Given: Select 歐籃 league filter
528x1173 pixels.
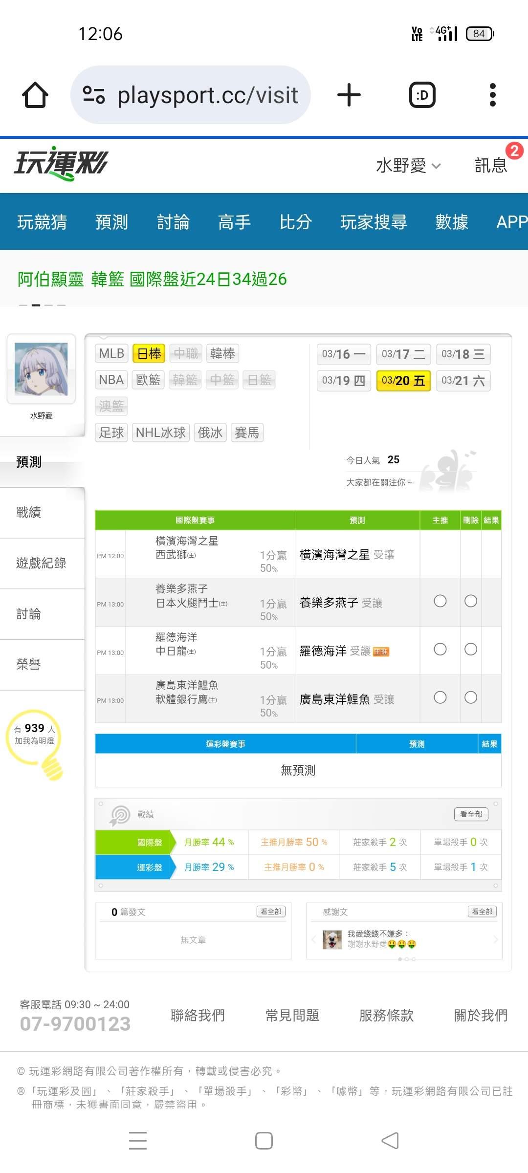Looking at the screenshot, I should pos(148,380).
